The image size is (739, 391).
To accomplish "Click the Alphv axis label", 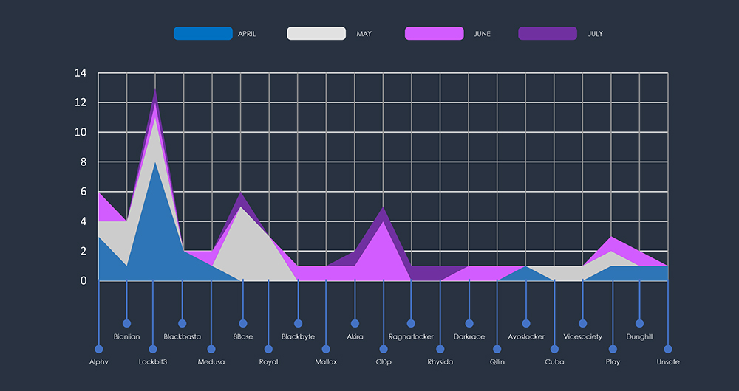I will tap(98, 362).
